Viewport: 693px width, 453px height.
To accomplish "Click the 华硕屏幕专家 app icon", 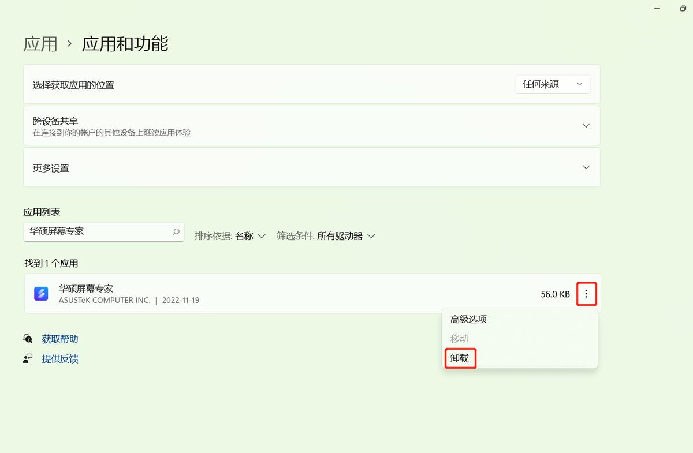I will (x=41, y=293).
